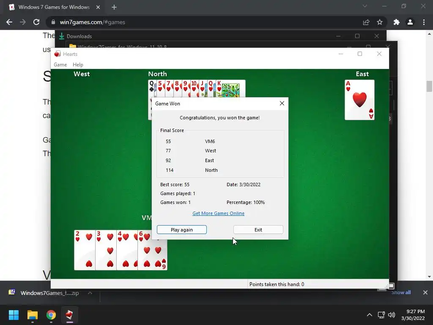This screenshot has height=325, width=433.
Task: Click the address bar URL win7games.com
Action: point(92,22)
